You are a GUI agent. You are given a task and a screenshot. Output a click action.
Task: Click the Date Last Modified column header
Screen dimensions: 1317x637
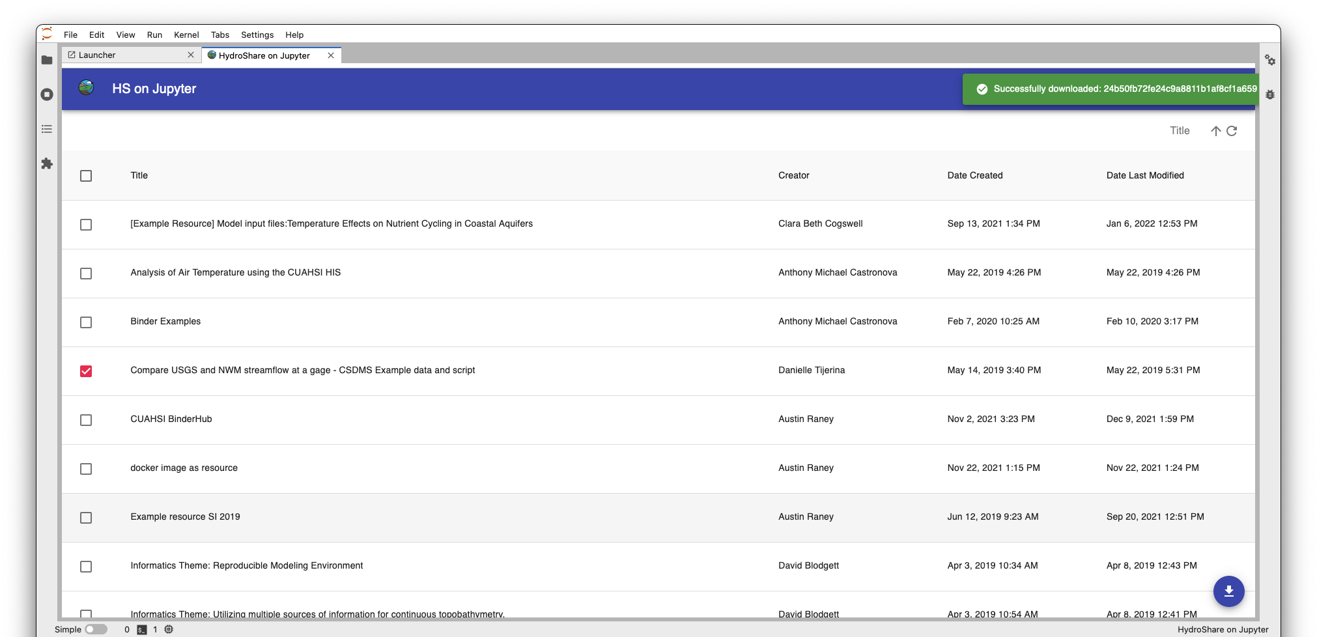pos(1144,175)
